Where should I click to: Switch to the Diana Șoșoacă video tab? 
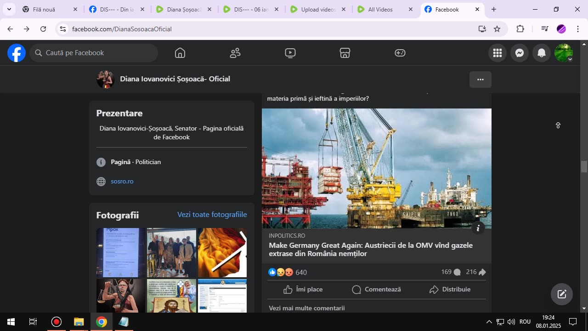click(184, 9)
